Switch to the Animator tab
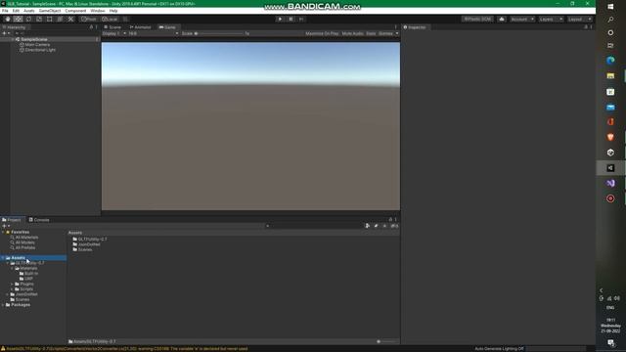 click(140, 27)
